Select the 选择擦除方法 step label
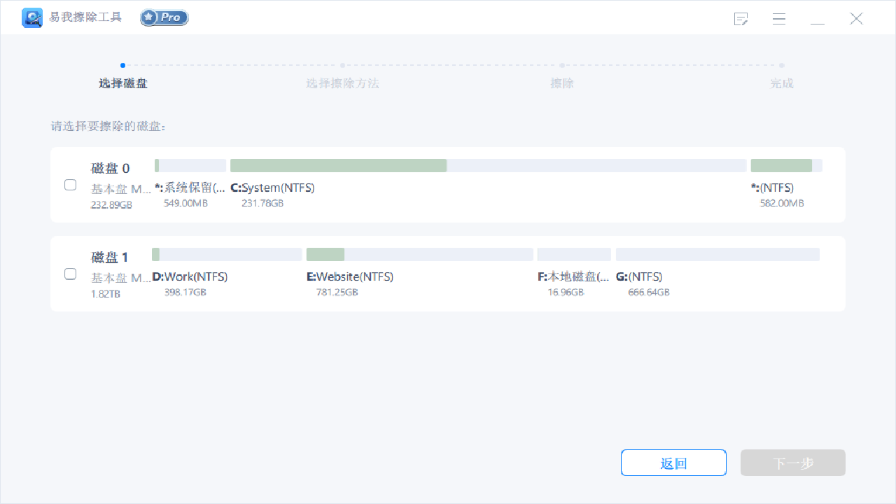This screenshot has width=896, height=504. [x=342, y=83]
